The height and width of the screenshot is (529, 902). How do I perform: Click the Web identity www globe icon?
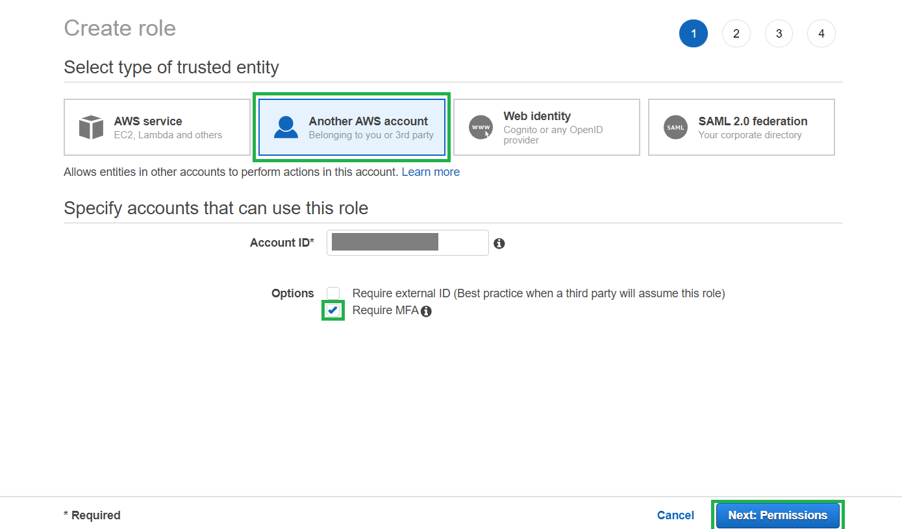click(x=481, y=127)
